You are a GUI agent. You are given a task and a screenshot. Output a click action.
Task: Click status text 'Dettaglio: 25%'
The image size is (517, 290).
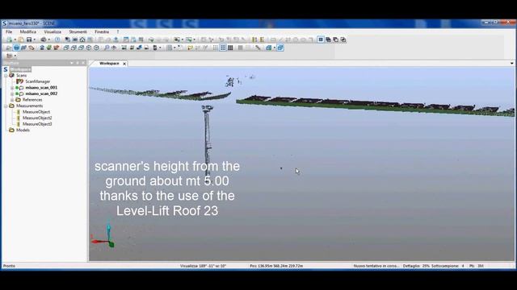pyautogui.click(x=416, y=266)
